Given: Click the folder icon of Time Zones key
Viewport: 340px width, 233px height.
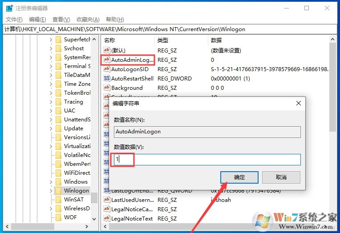Looking at the screenshot, I should tap(58, 84).
